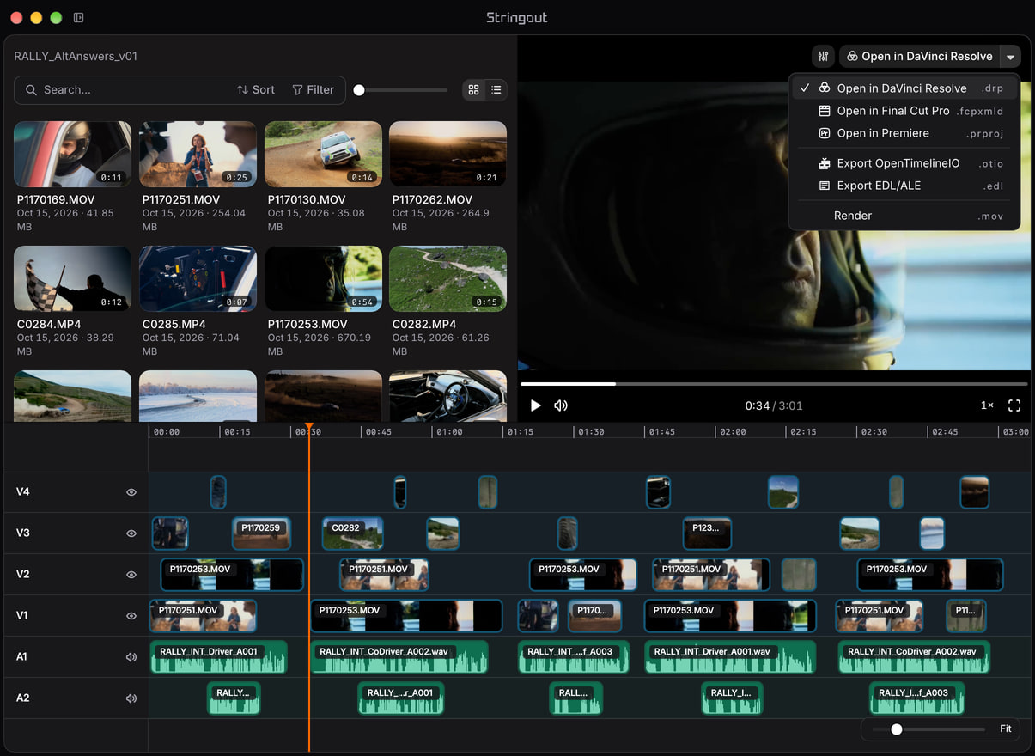The image size is (1035, 756).
Task: Click the Filter funnel icon
Action: coord(297,90)
